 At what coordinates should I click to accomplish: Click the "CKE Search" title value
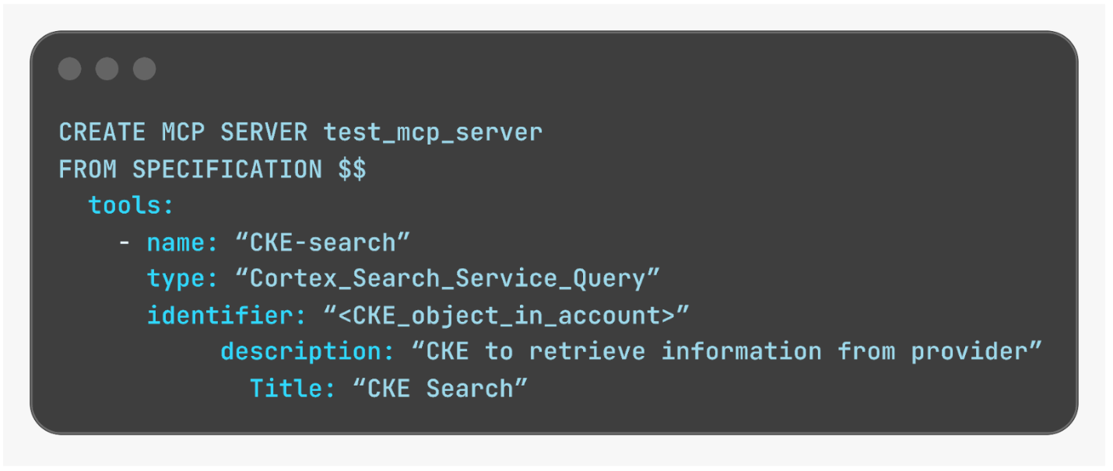[x=440, y=389]
